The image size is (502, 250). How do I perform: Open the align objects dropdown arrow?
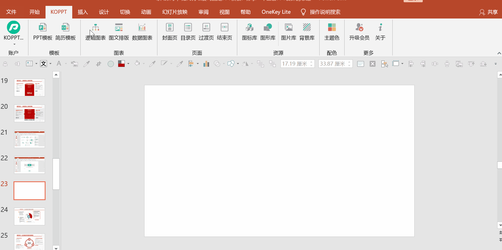[x=198, y=64]
